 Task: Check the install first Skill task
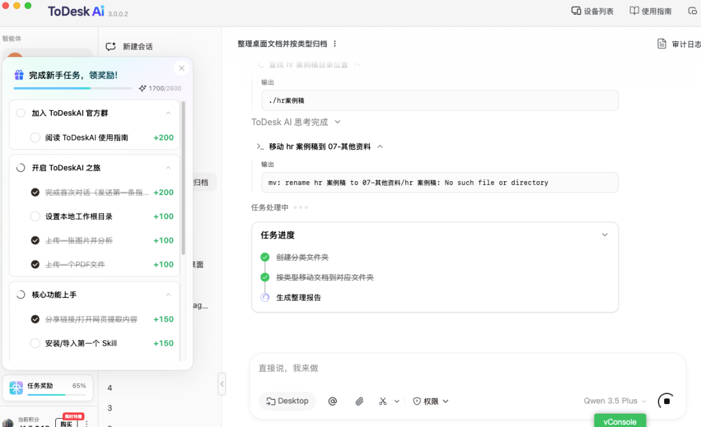35,343
